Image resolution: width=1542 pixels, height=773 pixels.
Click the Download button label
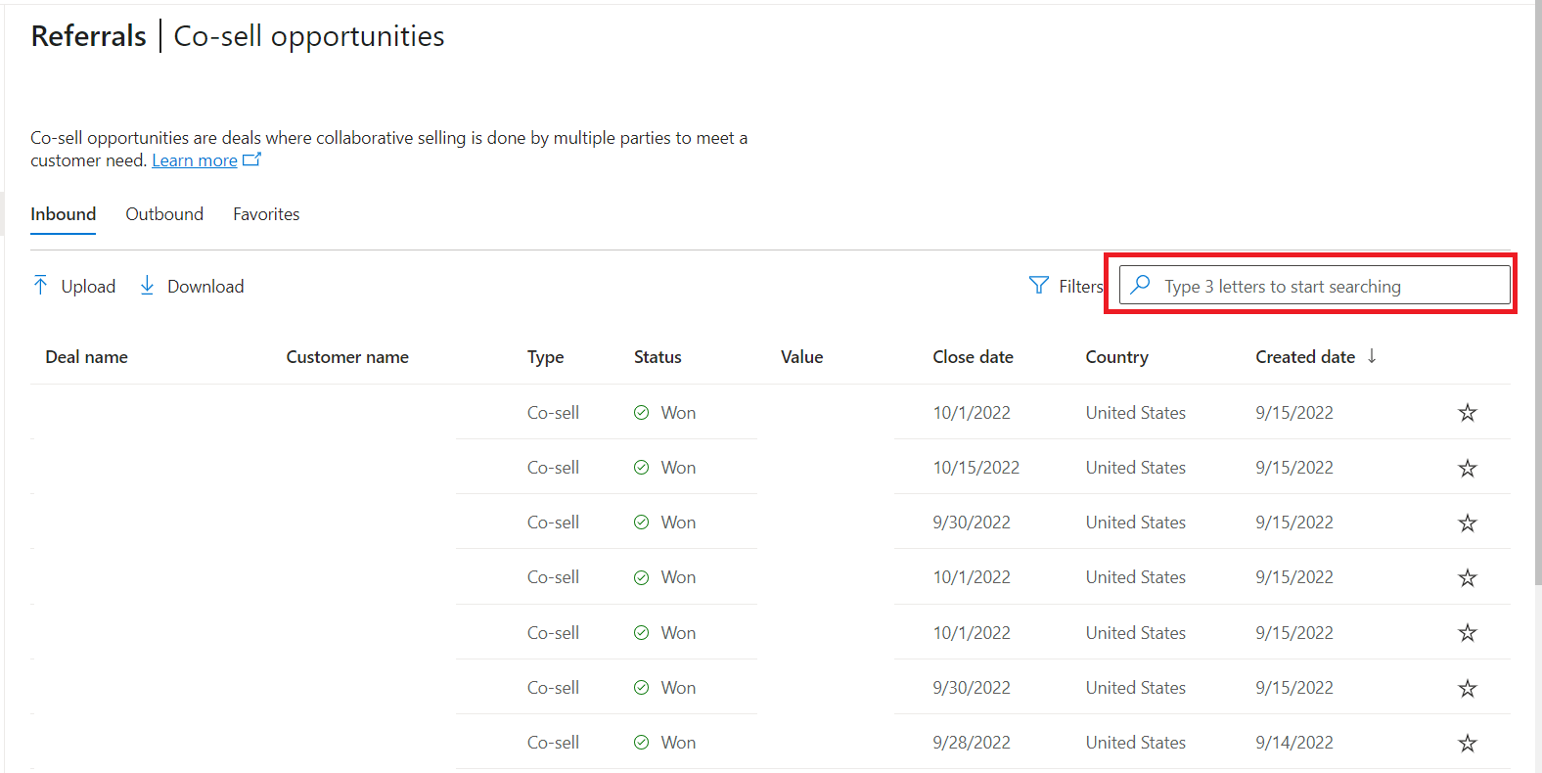[x=205, y=287]
